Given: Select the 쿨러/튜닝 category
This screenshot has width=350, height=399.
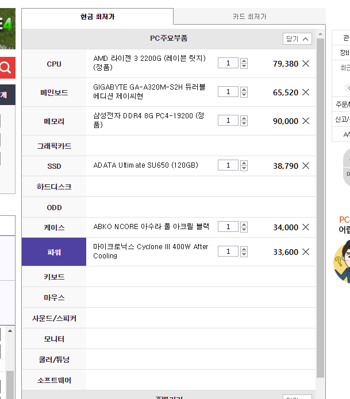Looking at the screenshot, I should [x=54, y=359].
